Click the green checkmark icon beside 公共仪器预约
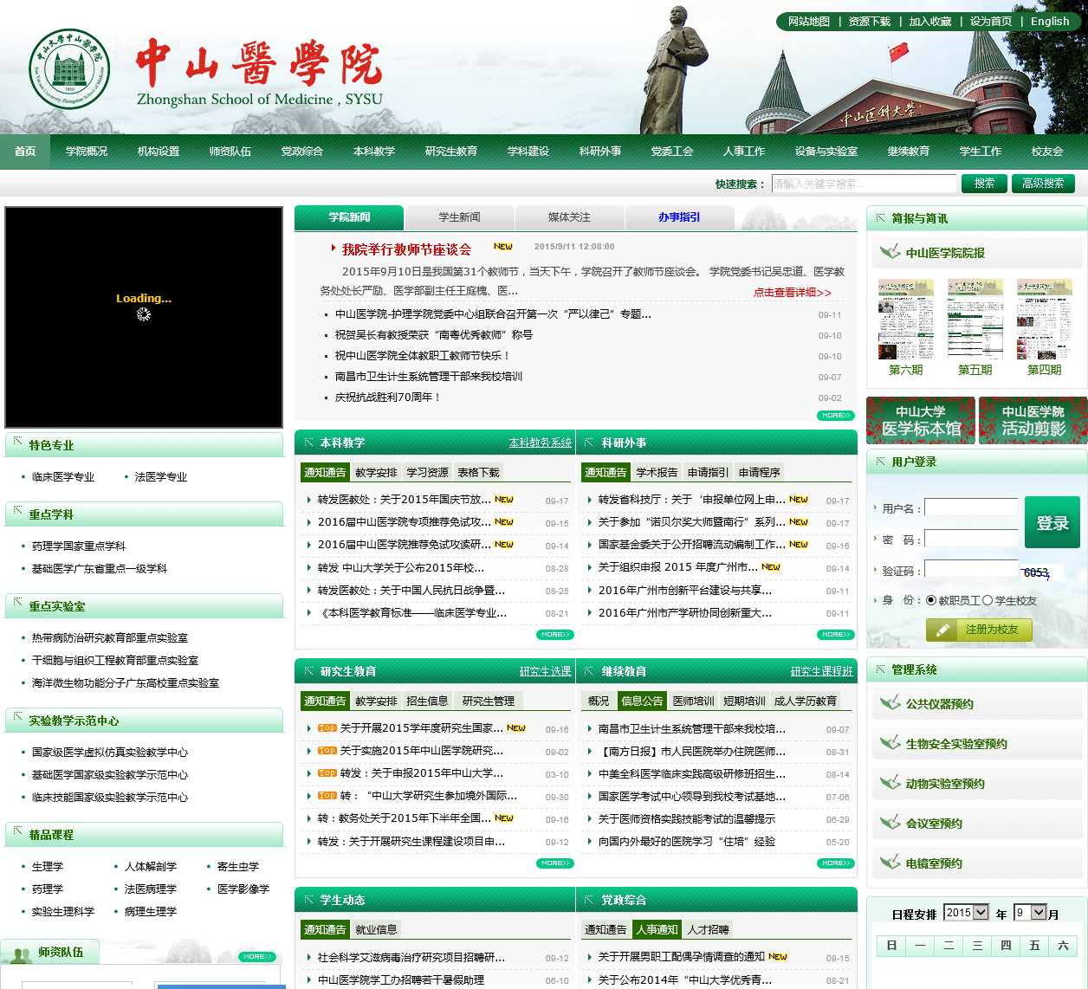The width and height of the screenshot is (1088, 989). point(890,703)
